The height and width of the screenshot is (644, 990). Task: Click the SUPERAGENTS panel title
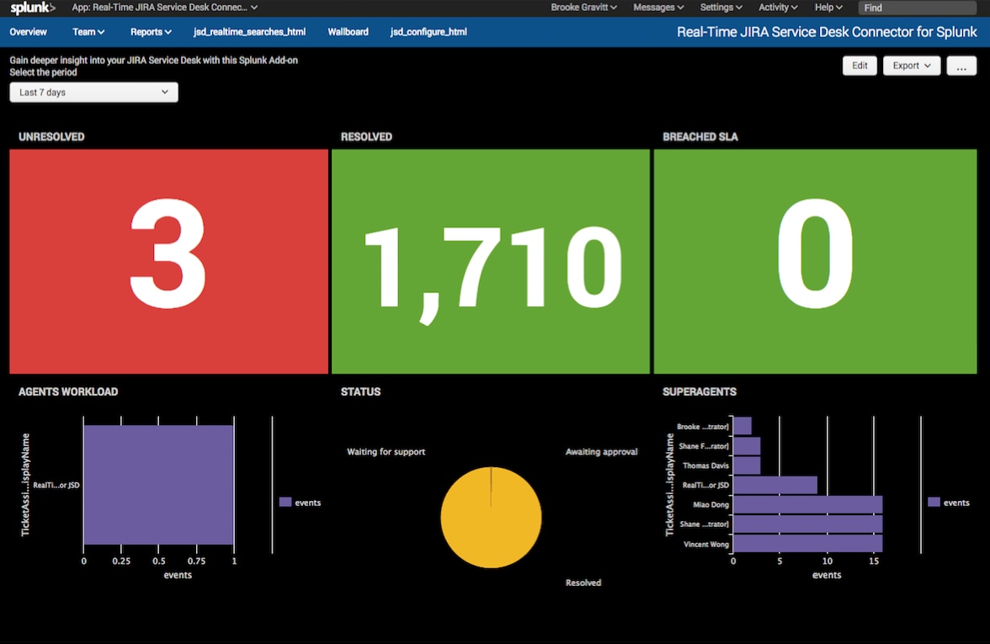pos(699,391)
